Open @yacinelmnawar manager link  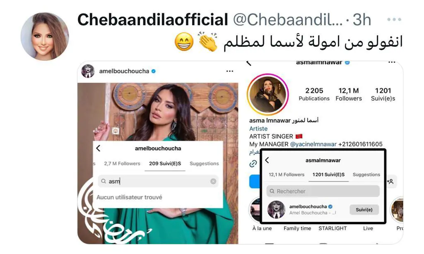pyautogui.click(x=313, y=144)
